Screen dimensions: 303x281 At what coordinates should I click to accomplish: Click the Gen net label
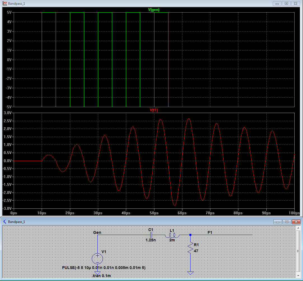tap(97, 232)
